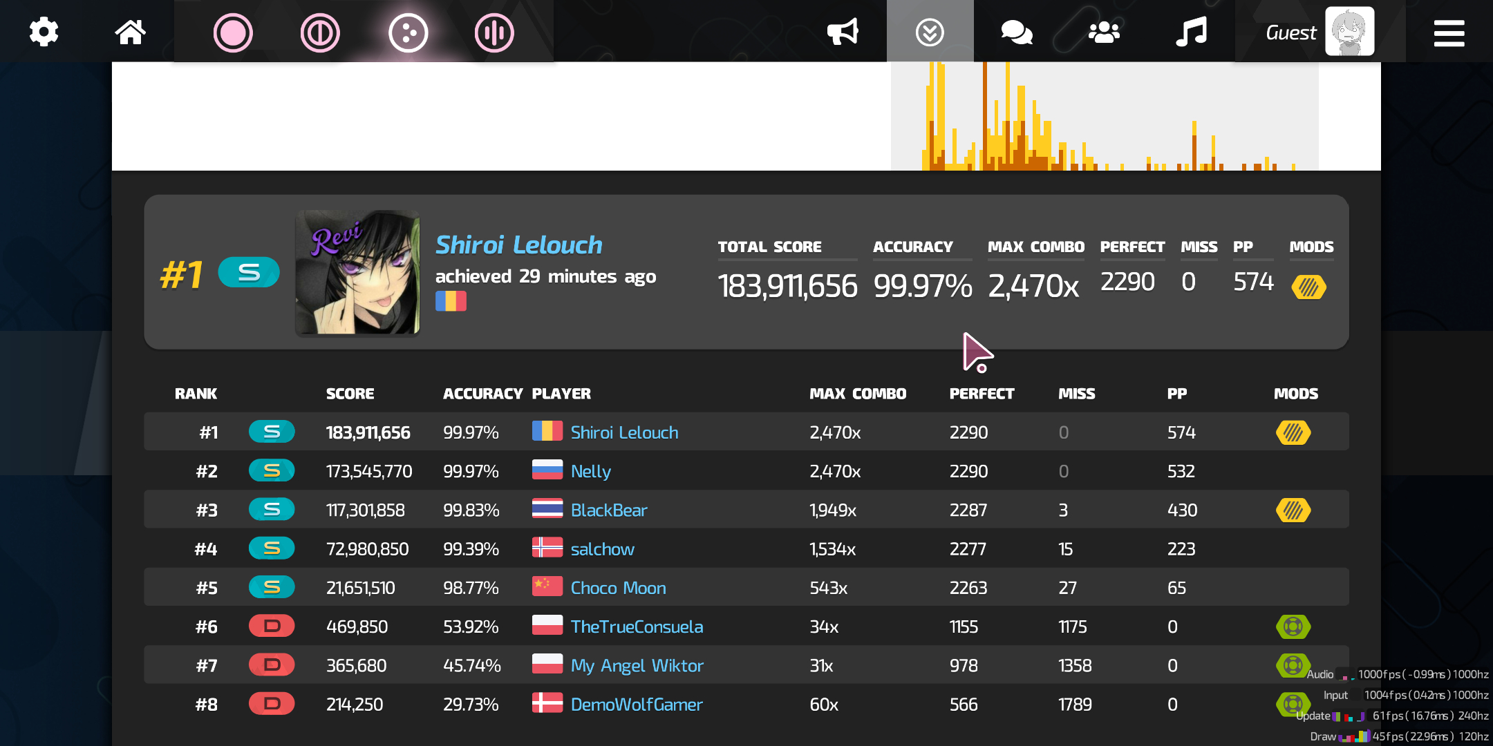
Task: Select the osu!taiko mode icon
Action: pos(320,32)
